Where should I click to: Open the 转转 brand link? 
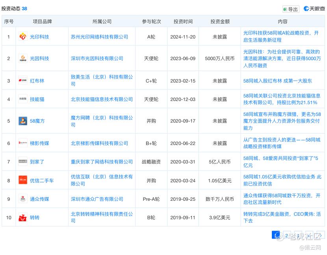35,218
